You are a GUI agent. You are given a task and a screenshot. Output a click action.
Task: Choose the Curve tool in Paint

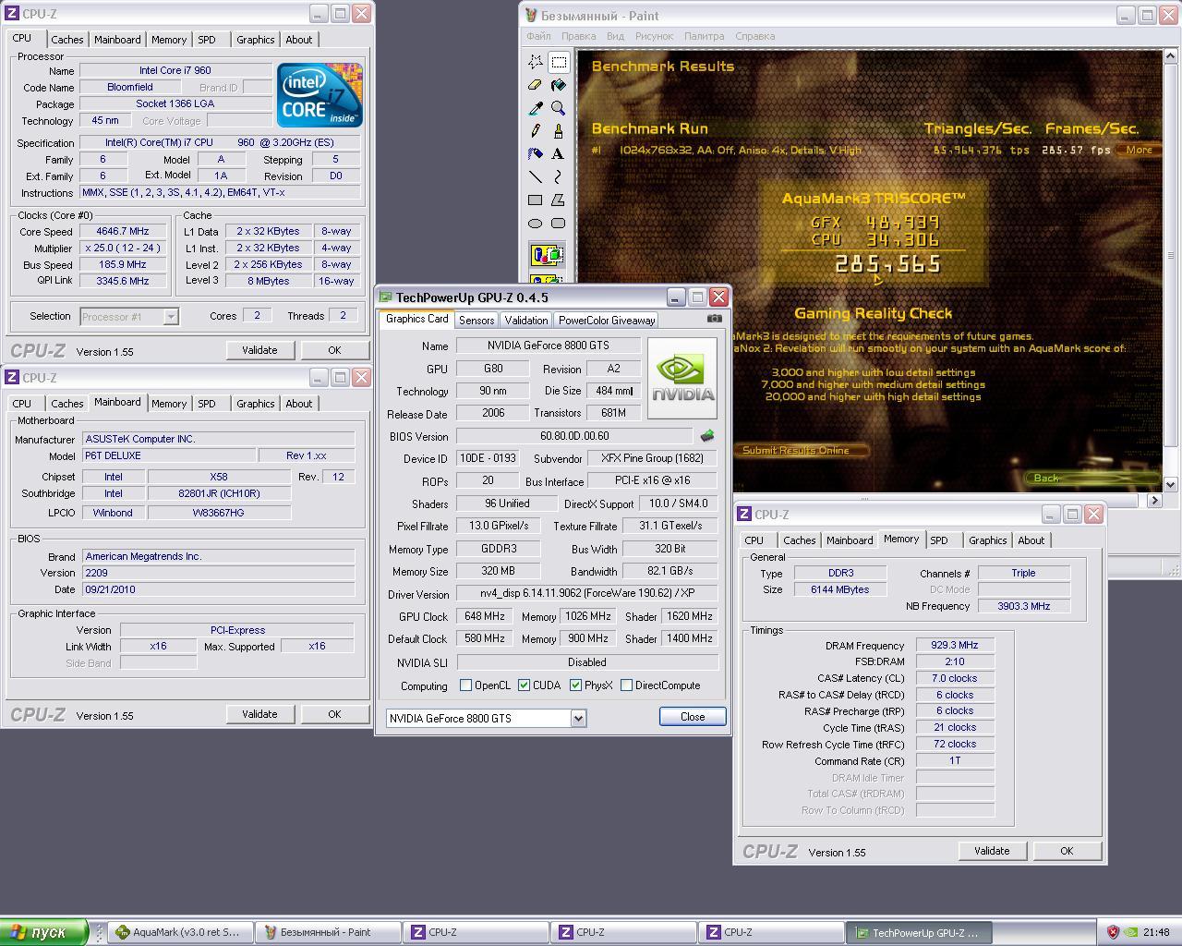pyautogui.click(x=559, y=176)
